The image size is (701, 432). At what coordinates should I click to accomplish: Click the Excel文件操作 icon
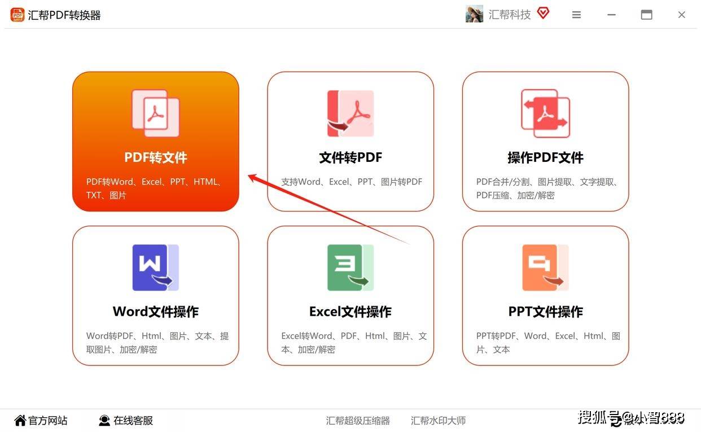[350, 268]
